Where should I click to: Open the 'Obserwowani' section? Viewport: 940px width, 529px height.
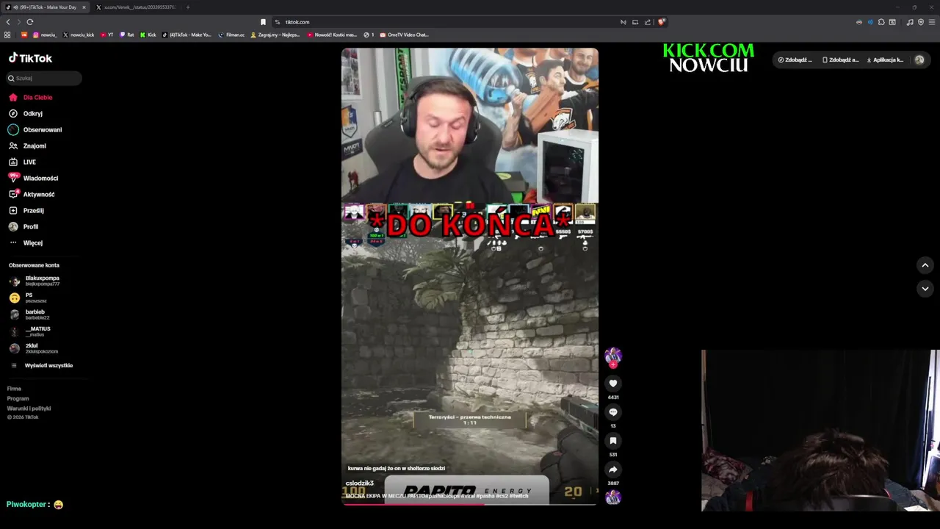click(x=35, y=129)
